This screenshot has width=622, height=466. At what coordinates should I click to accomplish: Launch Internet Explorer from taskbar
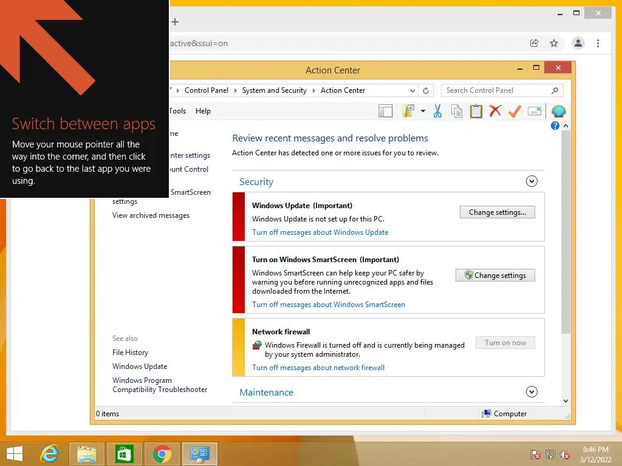point(49,454)
